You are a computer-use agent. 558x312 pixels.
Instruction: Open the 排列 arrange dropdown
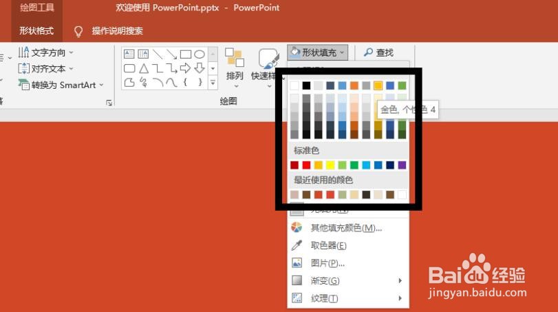(235, 68)
